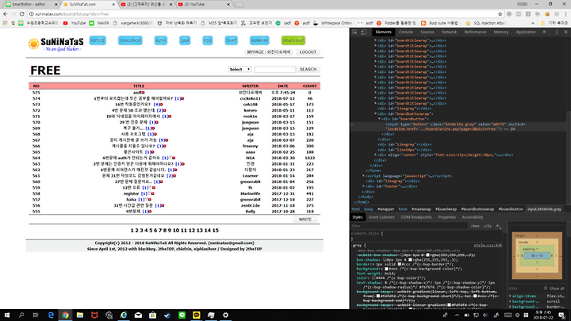
Task: Select #boardwrap in the breadcrumb trail
Action: 446,209
